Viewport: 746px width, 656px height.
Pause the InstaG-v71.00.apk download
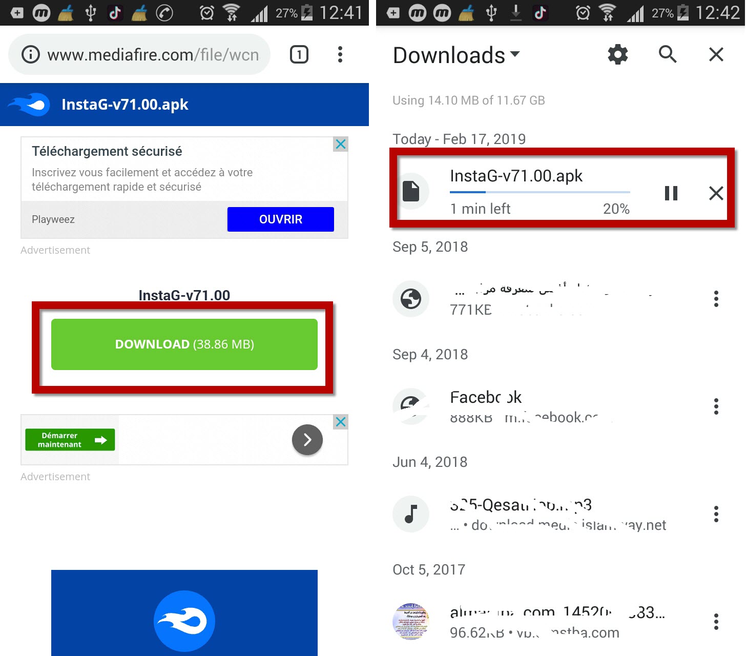[x=671, y=193]
